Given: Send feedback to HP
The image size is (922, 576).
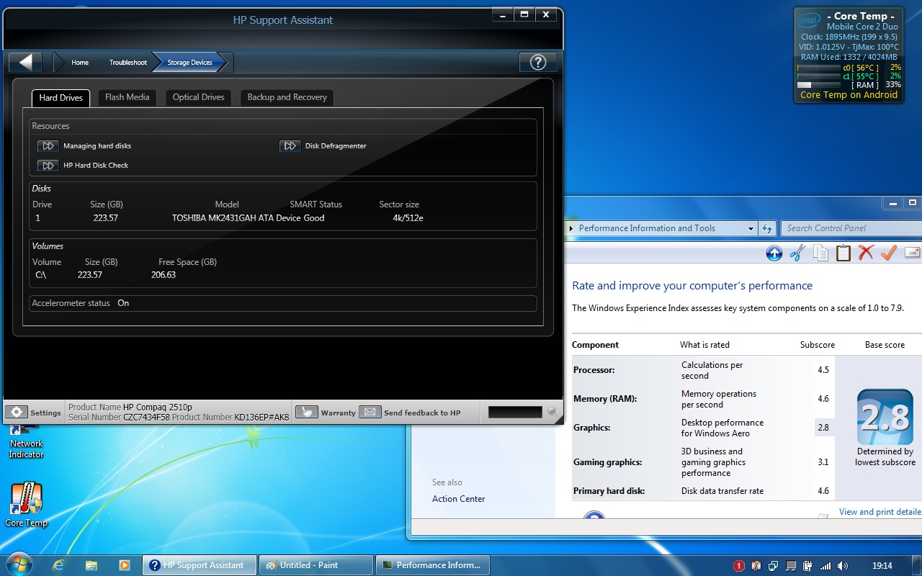Looking at the screenshot, I should click(x=410, y=413).
